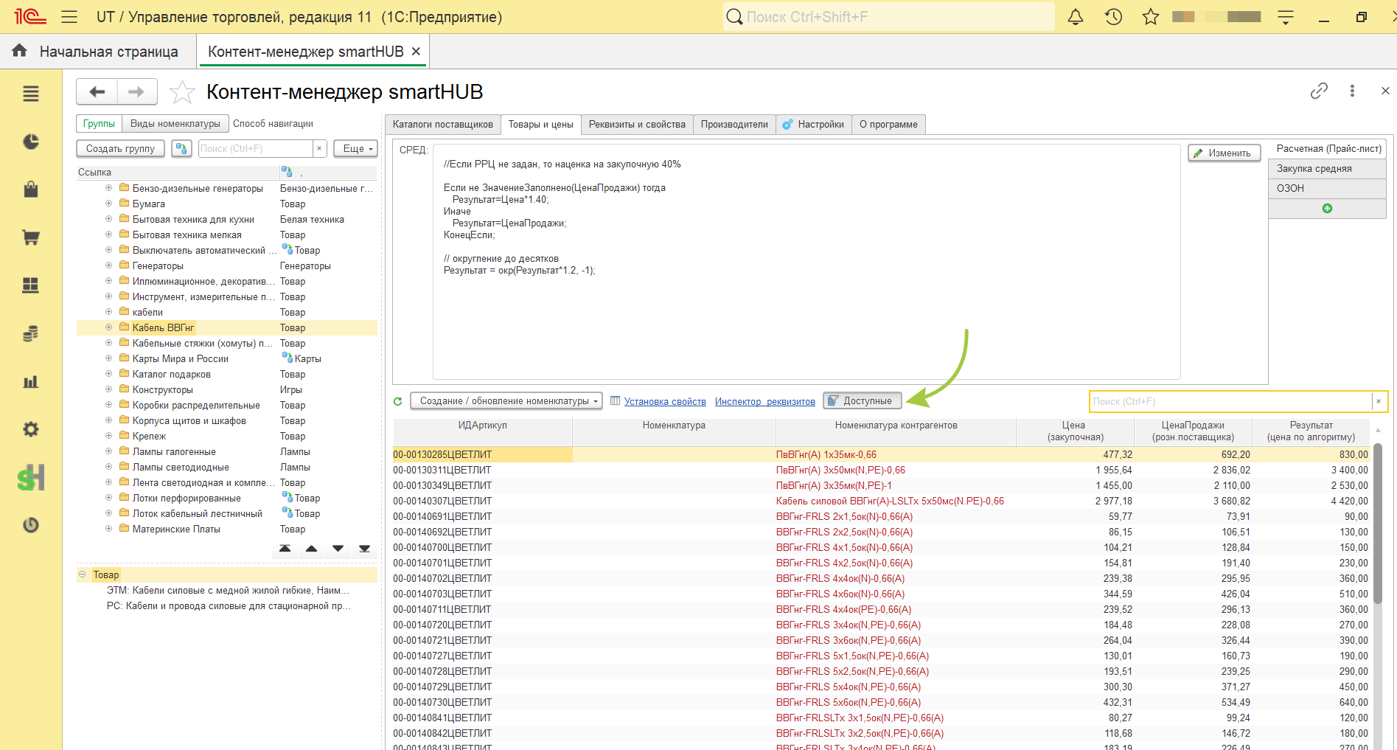Toggle the Доступные filter button
Image resolution: width=1397 pixels, height=750 pixels.
(x=862, y=401)
